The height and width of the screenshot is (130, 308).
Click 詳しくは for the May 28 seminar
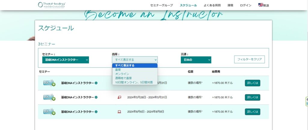252,97
